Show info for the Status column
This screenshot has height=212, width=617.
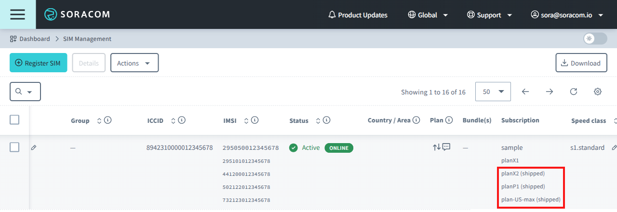[327, 120]
